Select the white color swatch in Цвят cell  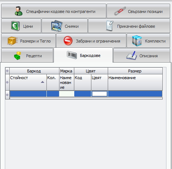click(x=100, y=94)
